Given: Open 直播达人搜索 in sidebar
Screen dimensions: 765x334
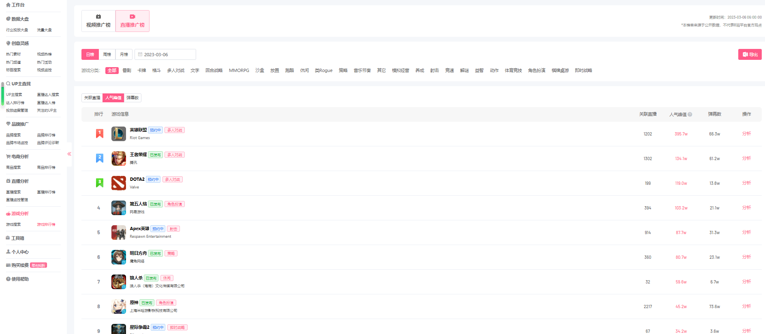Looking at the screenshot, I should (x=48, y=95).
